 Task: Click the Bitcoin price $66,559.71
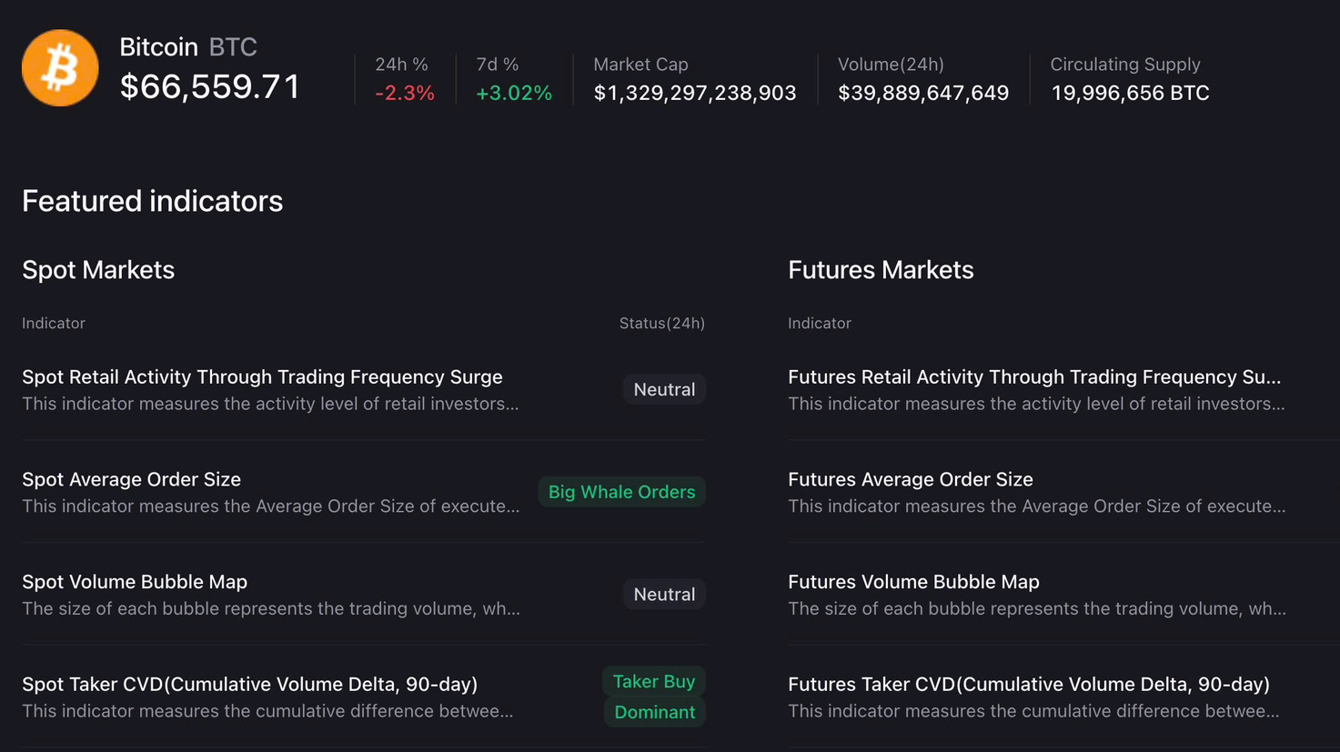pos(210,87)
